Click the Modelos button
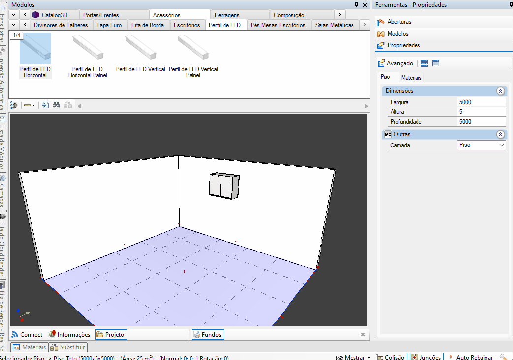The height and width of the screenshot is (360, 513). (x=398, y=34)
